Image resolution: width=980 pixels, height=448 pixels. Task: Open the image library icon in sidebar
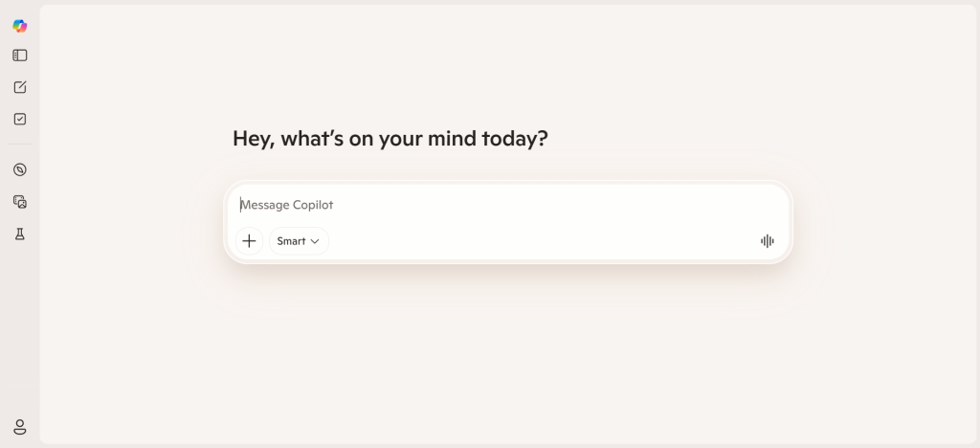pyautogui.click(x=19, y=201)
